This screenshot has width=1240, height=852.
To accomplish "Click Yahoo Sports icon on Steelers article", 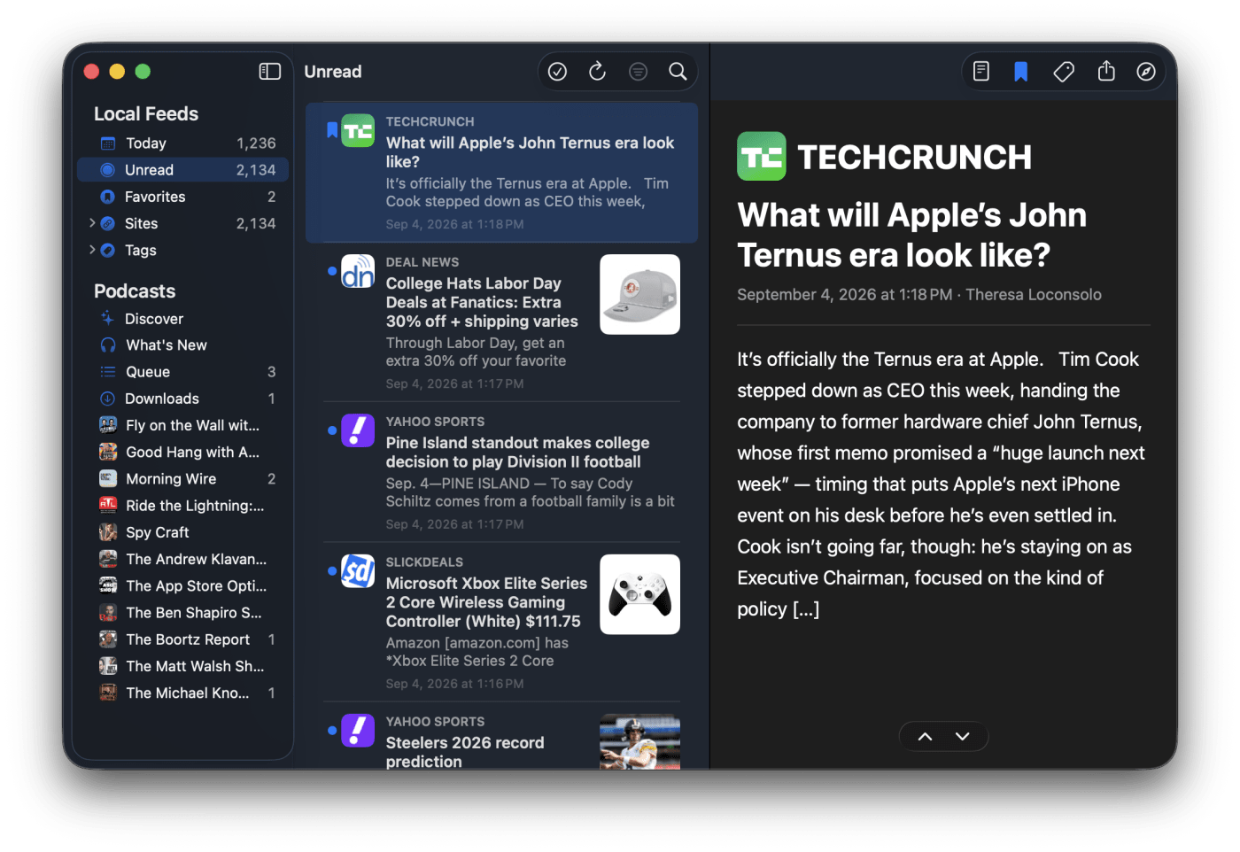I will click(358, 731).
